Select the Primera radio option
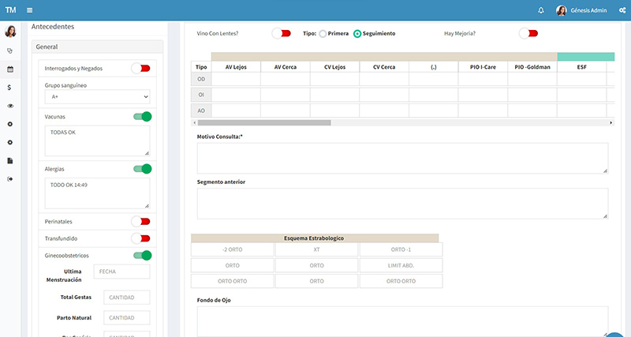631x337 pixels. click(323, 34)
